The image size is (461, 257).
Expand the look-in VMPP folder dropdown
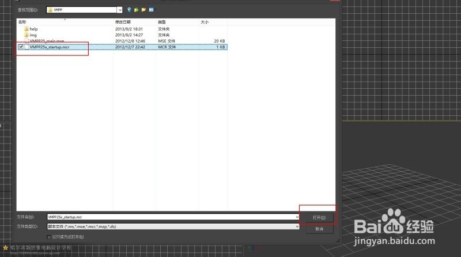point(120,10)
